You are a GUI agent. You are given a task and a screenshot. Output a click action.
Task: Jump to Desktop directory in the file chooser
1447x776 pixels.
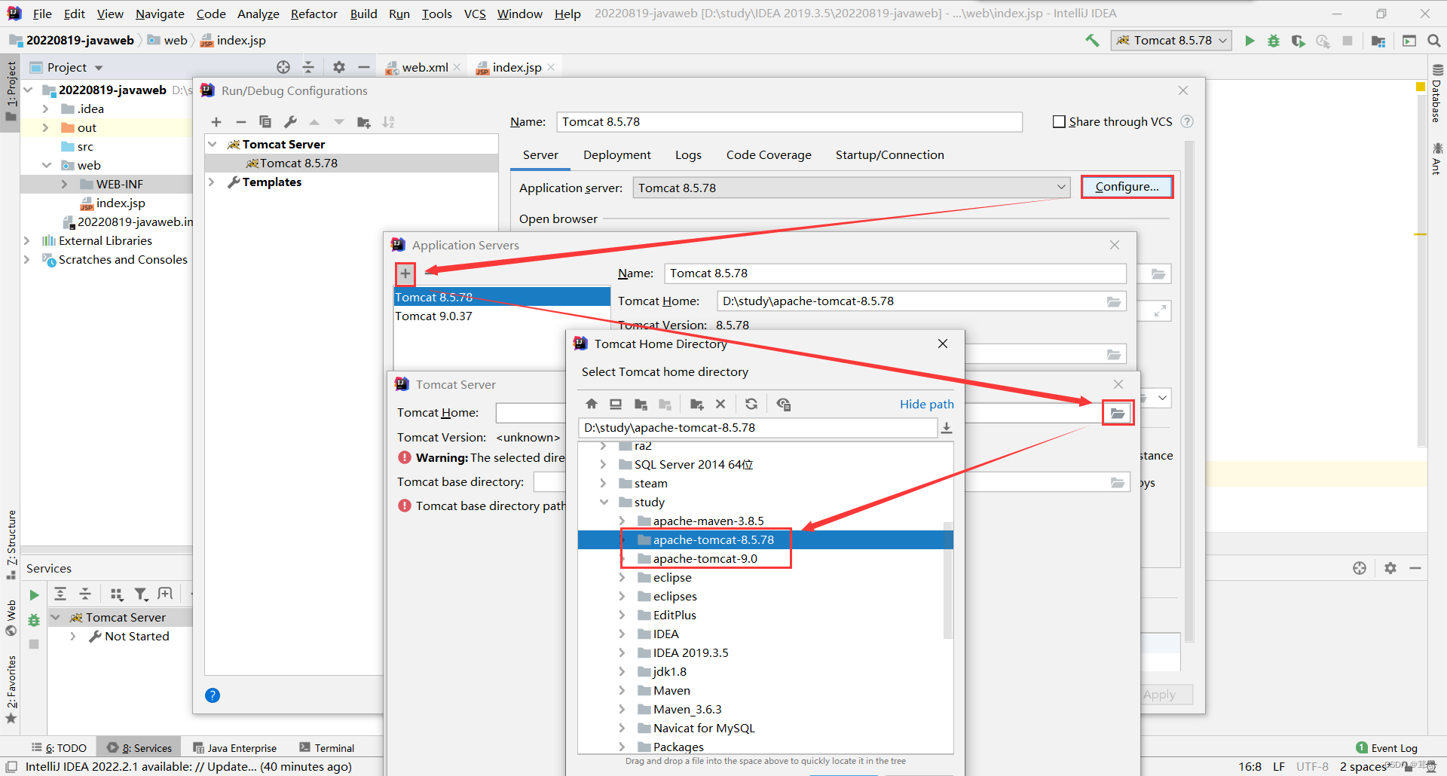616,405
